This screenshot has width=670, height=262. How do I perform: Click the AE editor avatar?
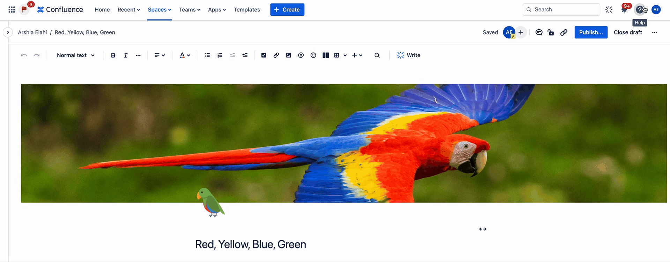tap(509, 32)
